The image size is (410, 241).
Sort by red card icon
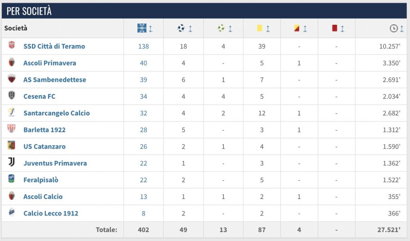(335, 28)
